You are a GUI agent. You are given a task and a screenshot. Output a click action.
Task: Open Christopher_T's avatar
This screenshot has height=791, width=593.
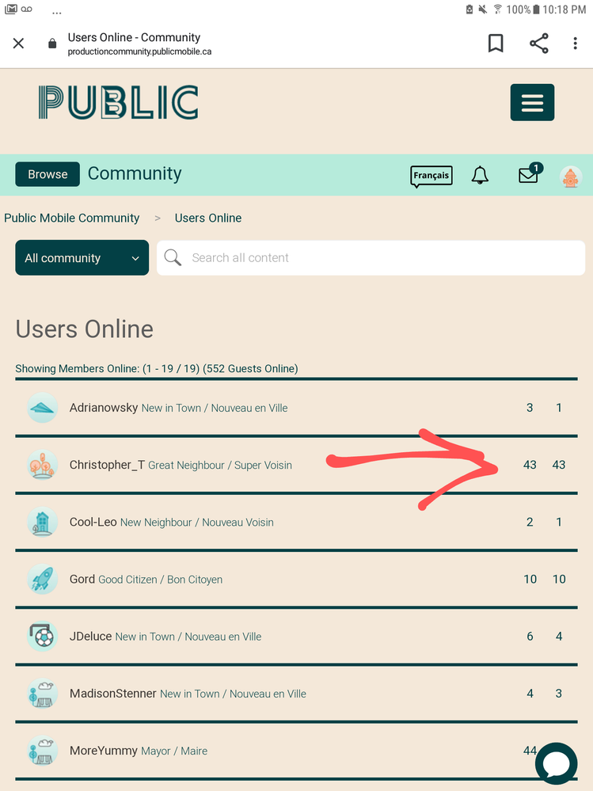[x=43, y=465]
